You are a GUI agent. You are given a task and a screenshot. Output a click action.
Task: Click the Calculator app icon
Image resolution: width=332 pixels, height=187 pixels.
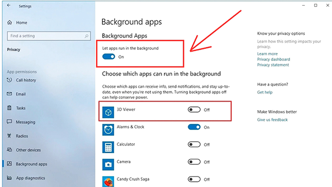[x=107, y=146]
